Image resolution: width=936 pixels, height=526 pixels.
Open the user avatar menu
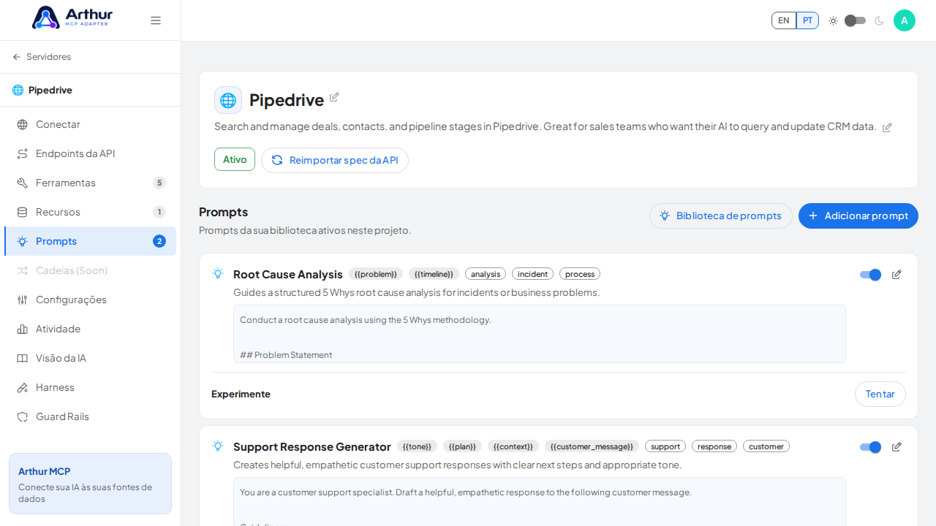(905, 20)
